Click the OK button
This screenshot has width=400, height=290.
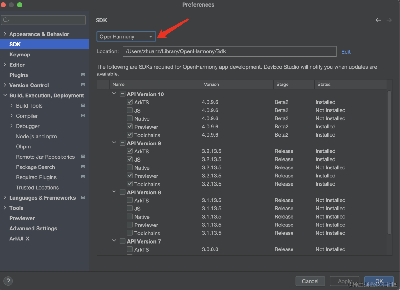[x=379, y=281]
